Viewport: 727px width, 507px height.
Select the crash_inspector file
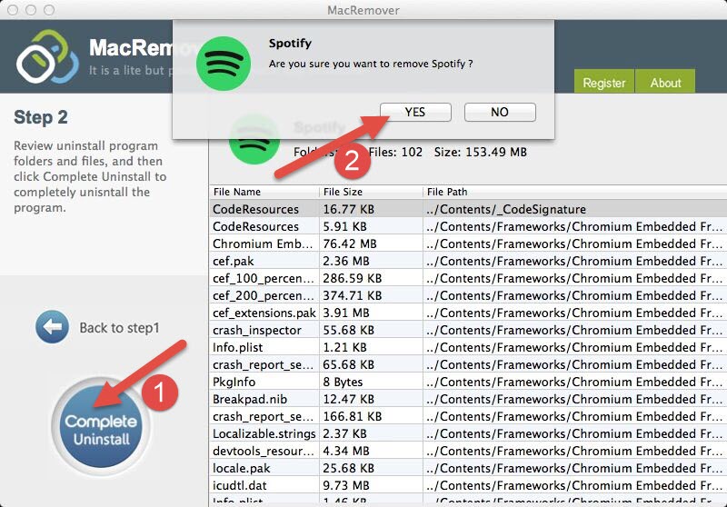pyautogui.click(x=468, y=330)
